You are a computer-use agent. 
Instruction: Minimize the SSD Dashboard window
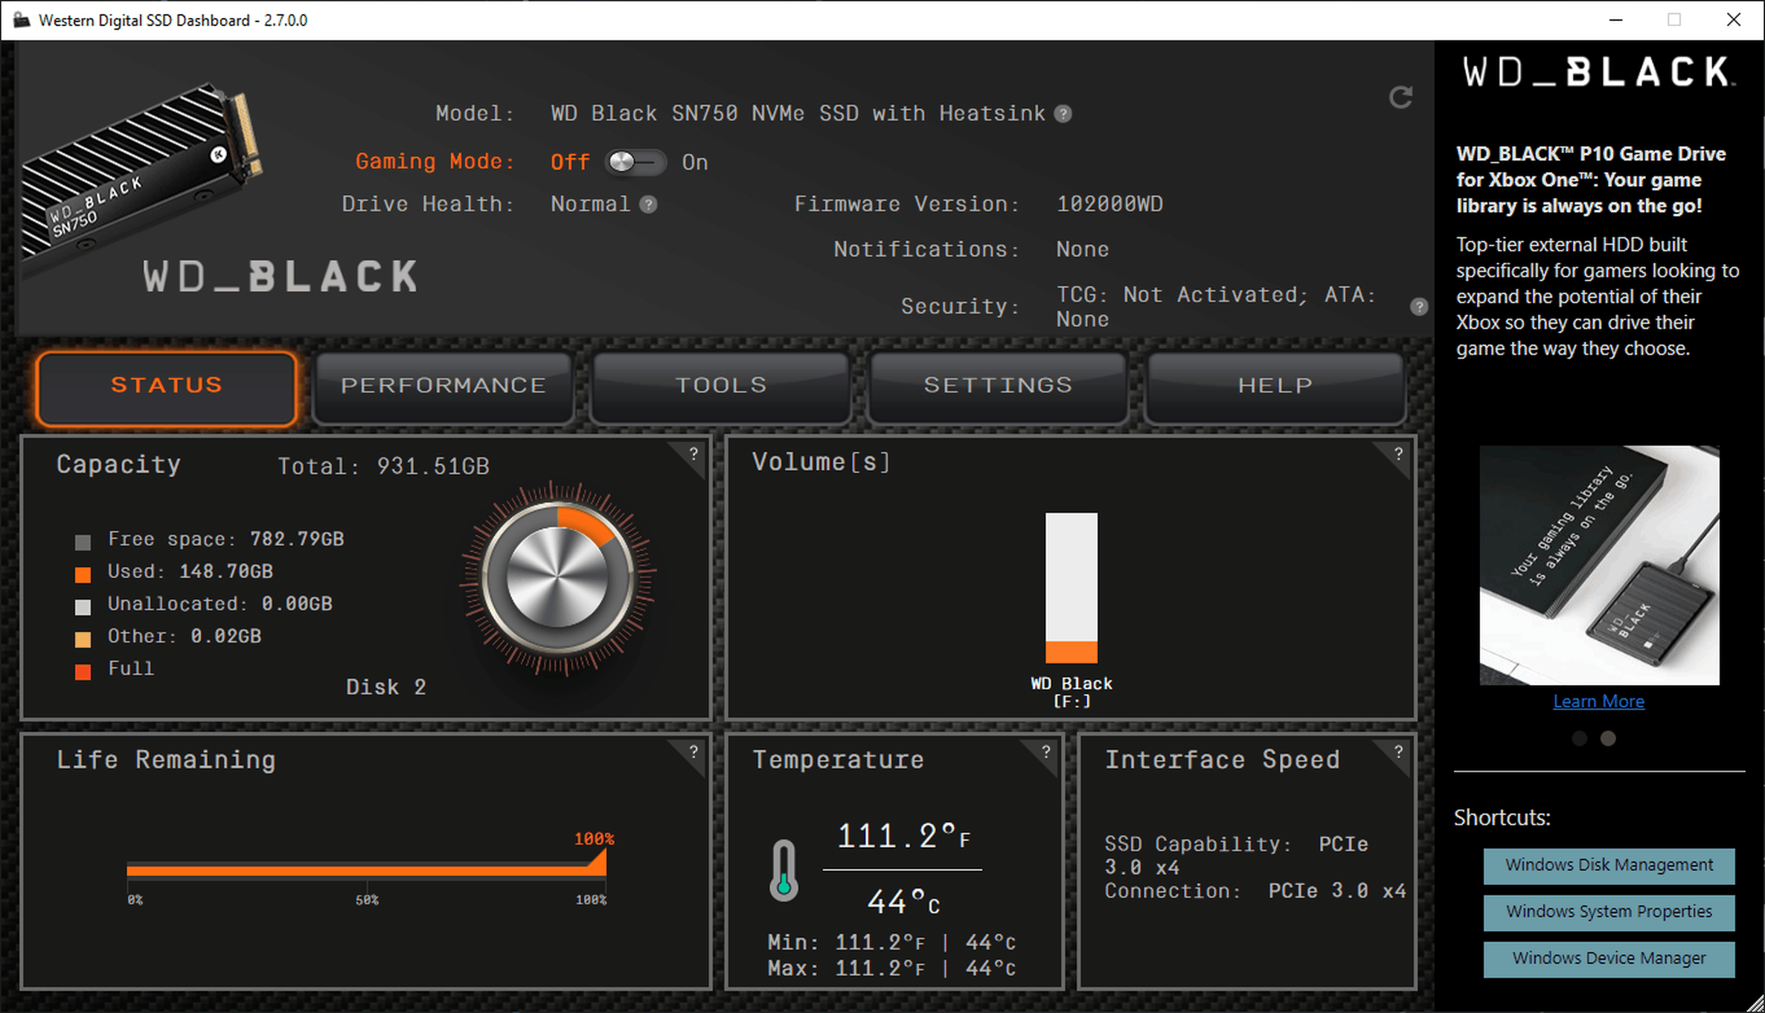1615,20
